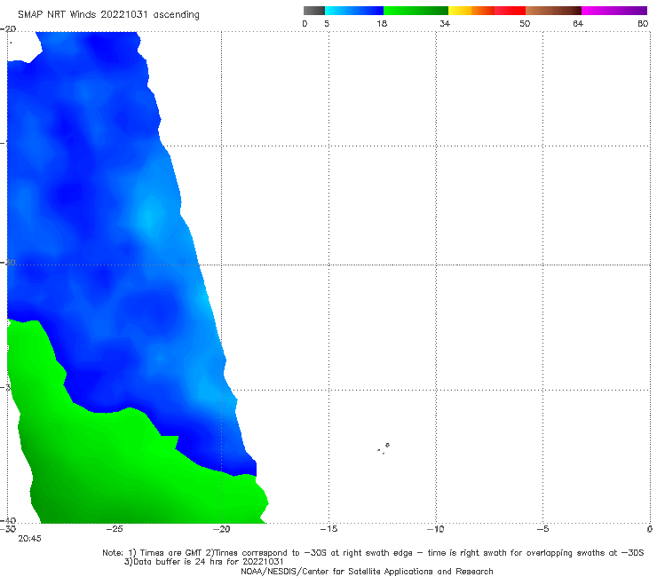Viewport: 657px width, 577px height.
Task: Click the green 18–34 color bar segment
Action: (416, 11)
